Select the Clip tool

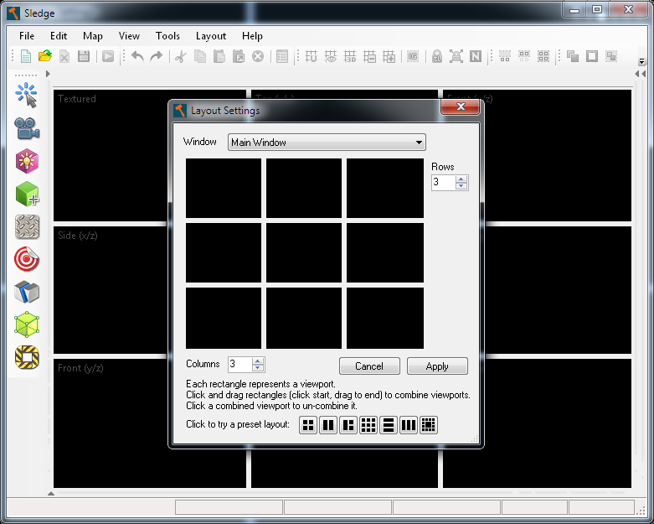tap(27, 292)
